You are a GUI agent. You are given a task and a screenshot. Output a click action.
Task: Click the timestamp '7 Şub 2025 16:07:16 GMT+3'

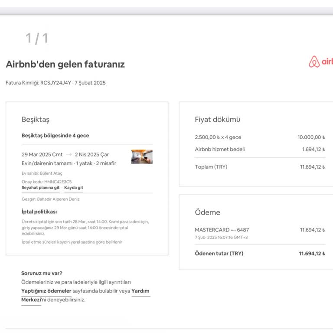[221, 238]
